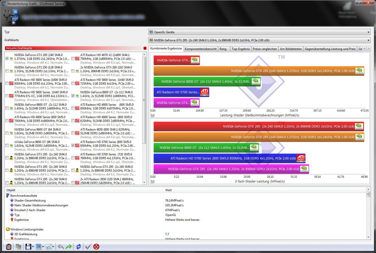
Task: Open the dropdown arrow beside the save icon
Action: click(x=33, y=247)
